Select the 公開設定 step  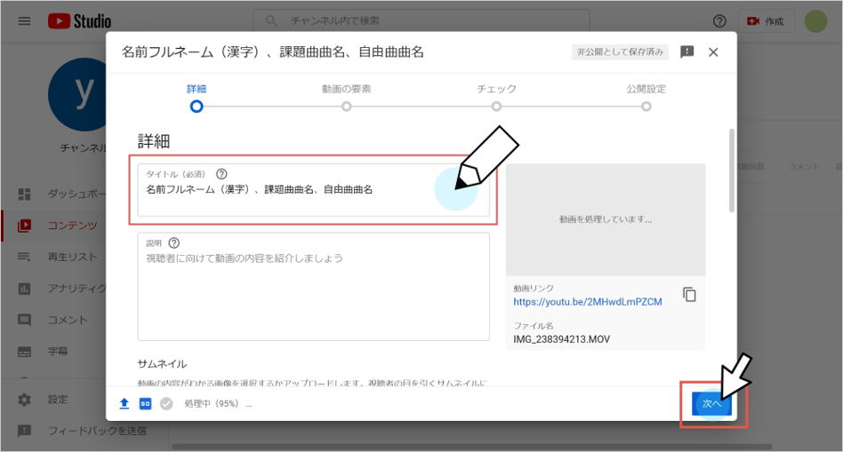(x=646, y=106)
